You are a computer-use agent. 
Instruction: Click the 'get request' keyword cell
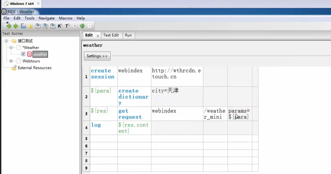click(x=134, y=114)
